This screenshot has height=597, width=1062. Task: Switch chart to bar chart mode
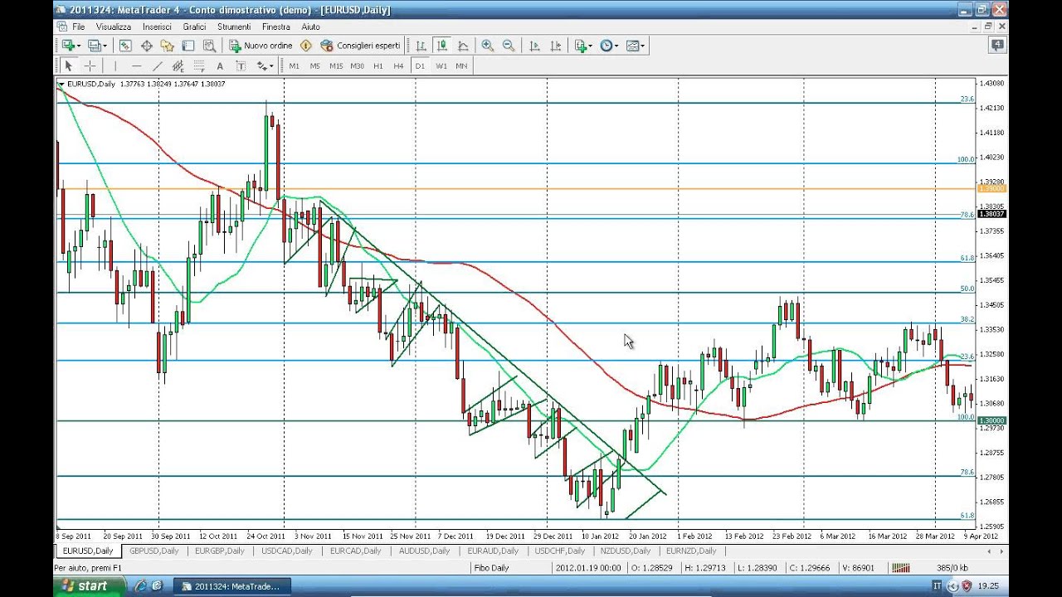[421, 46]
